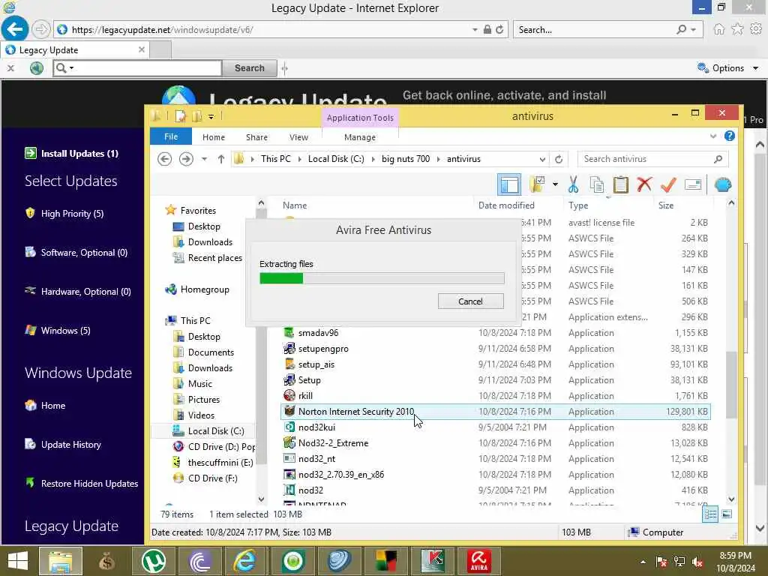
Task: Click the IE toolbar Search button
Action: point(249,68)
